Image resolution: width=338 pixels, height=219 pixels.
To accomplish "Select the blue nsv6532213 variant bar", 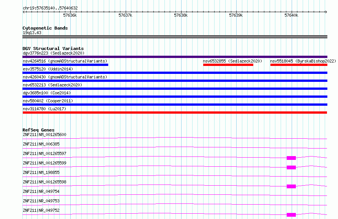I will pyautogui.click(x=175, y=89).
